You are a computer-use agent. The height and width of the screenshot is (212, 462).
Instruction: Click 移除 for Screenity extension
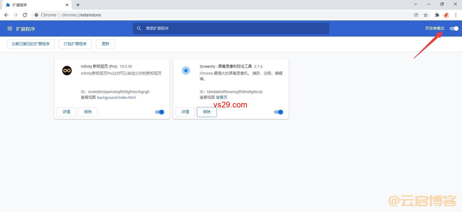point(207,112)
